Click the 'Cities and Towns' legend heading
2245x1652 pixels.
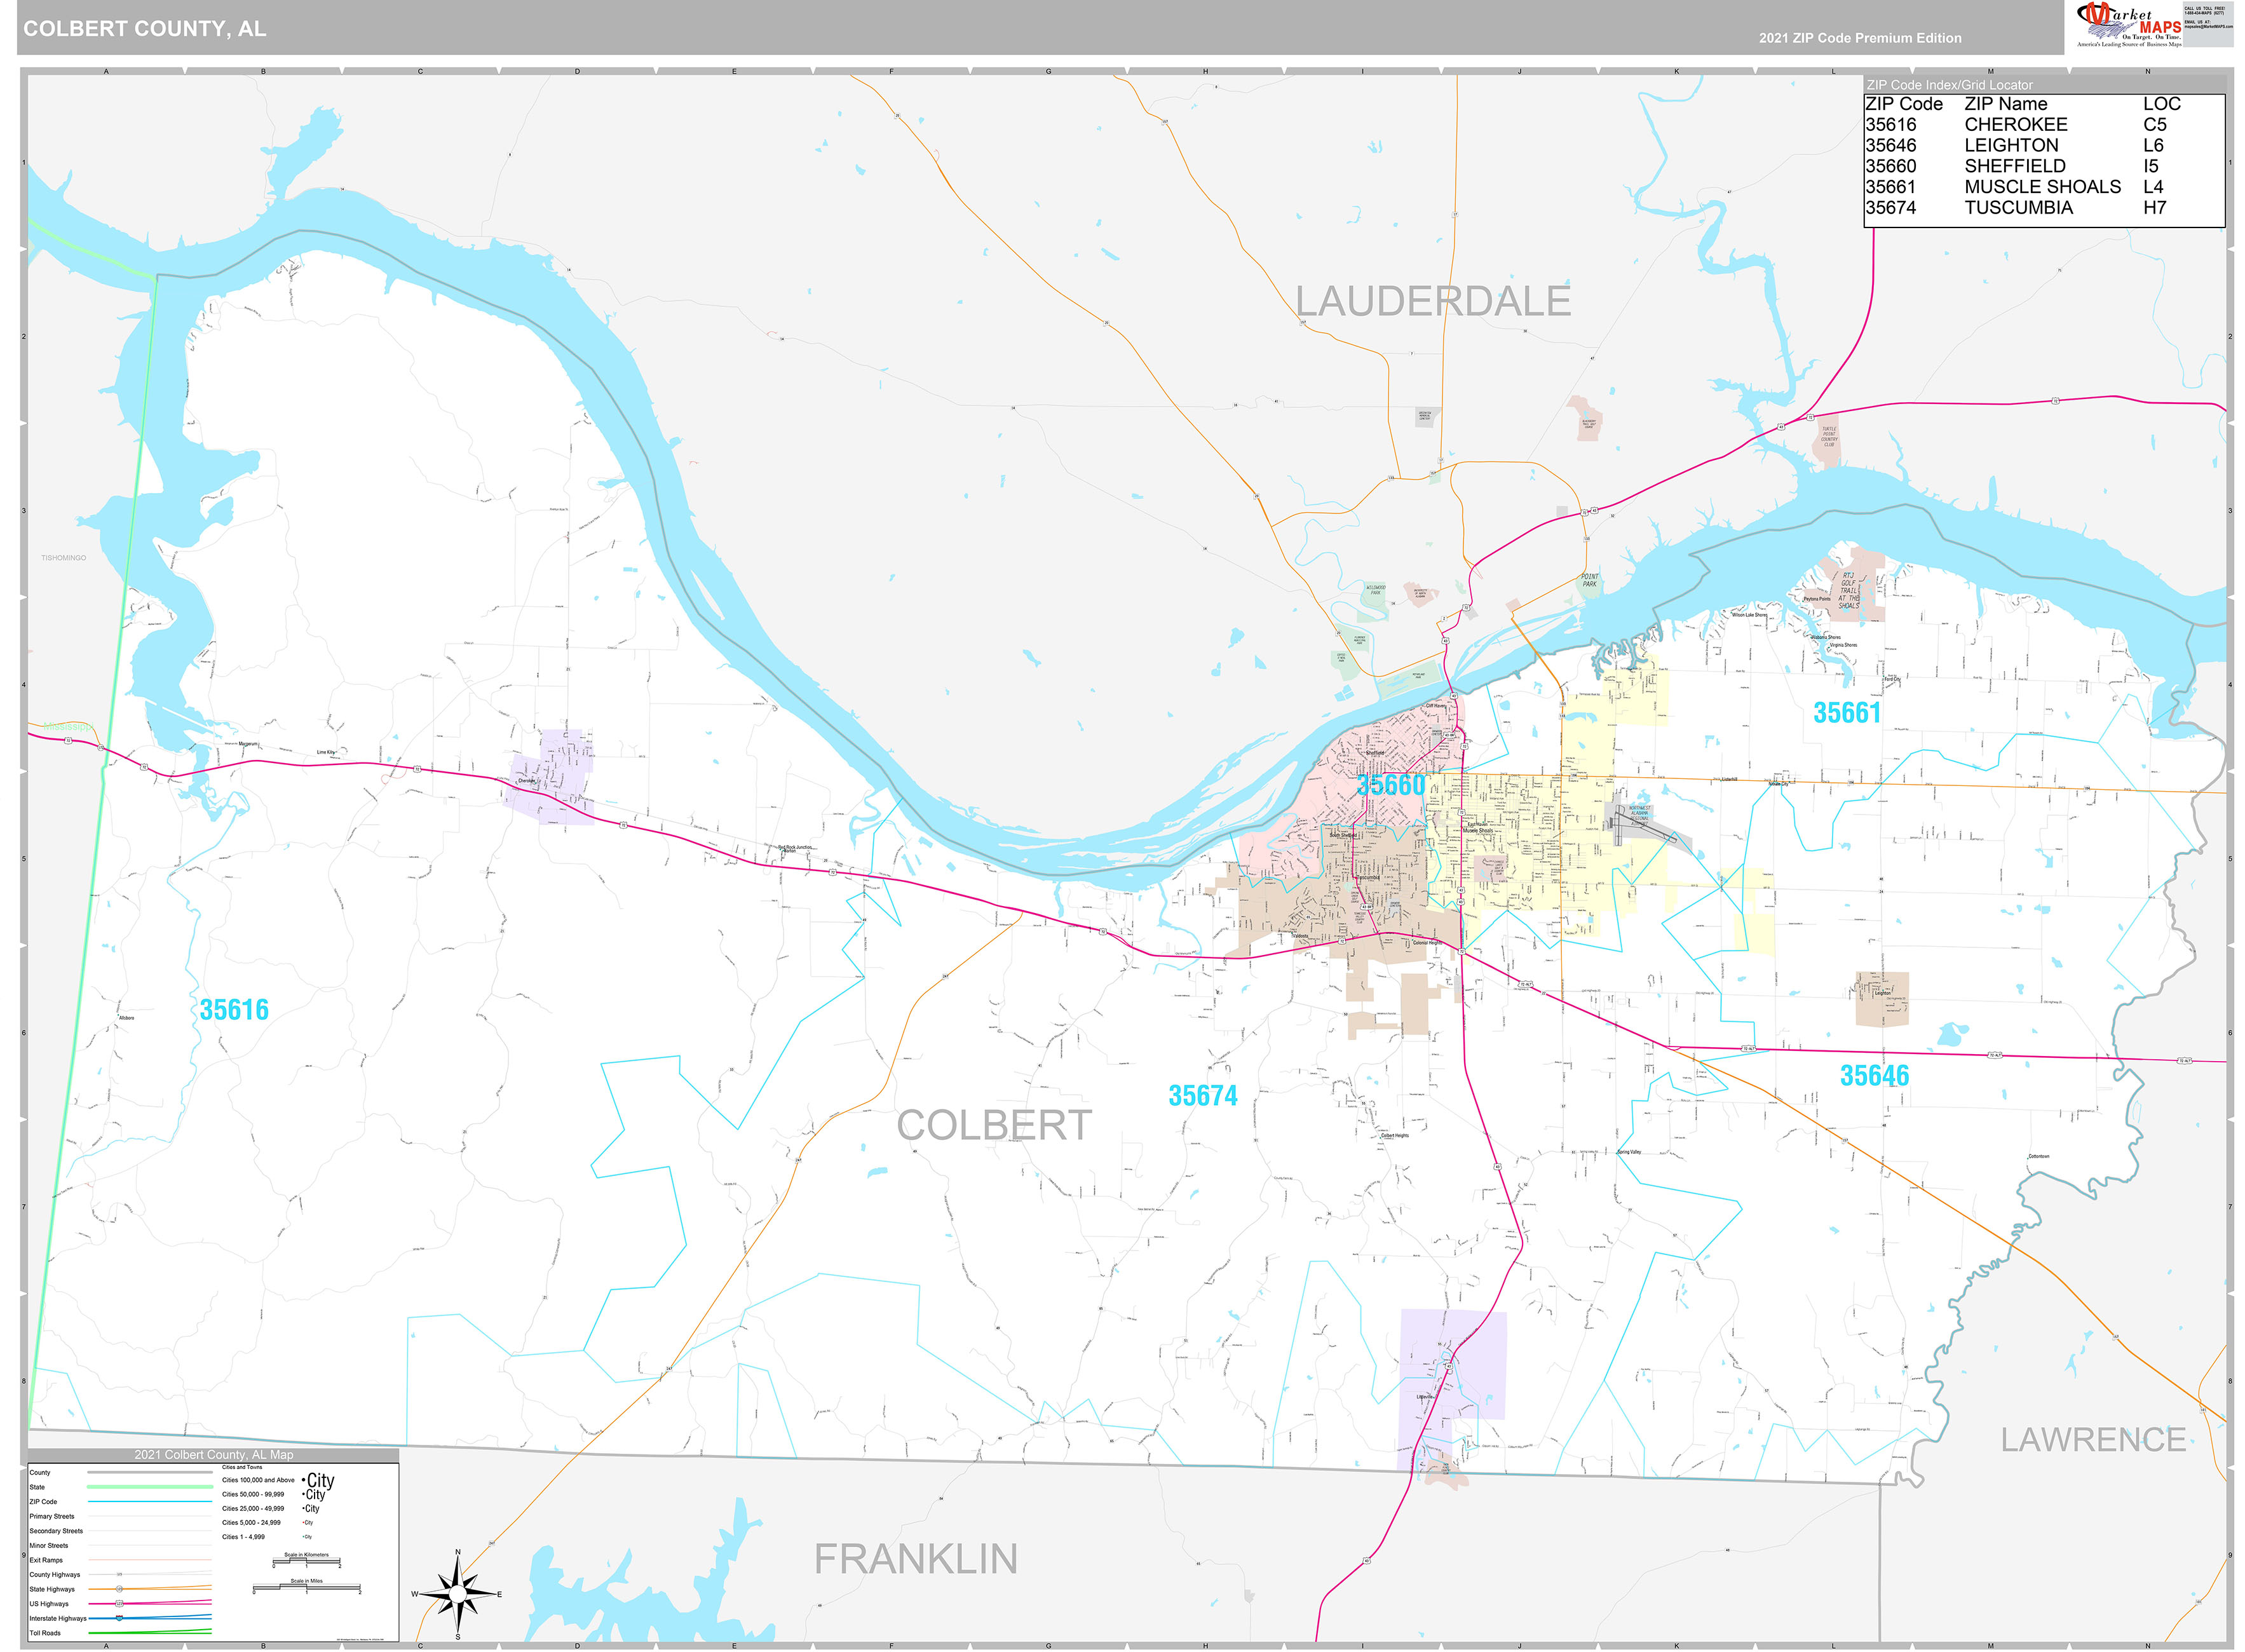tap(242, 1467)
